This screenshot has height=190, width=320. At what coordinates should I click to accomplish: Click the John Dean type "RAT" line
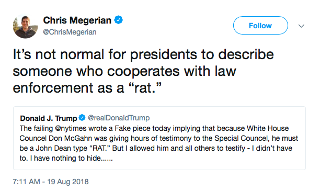coord(156,148)
